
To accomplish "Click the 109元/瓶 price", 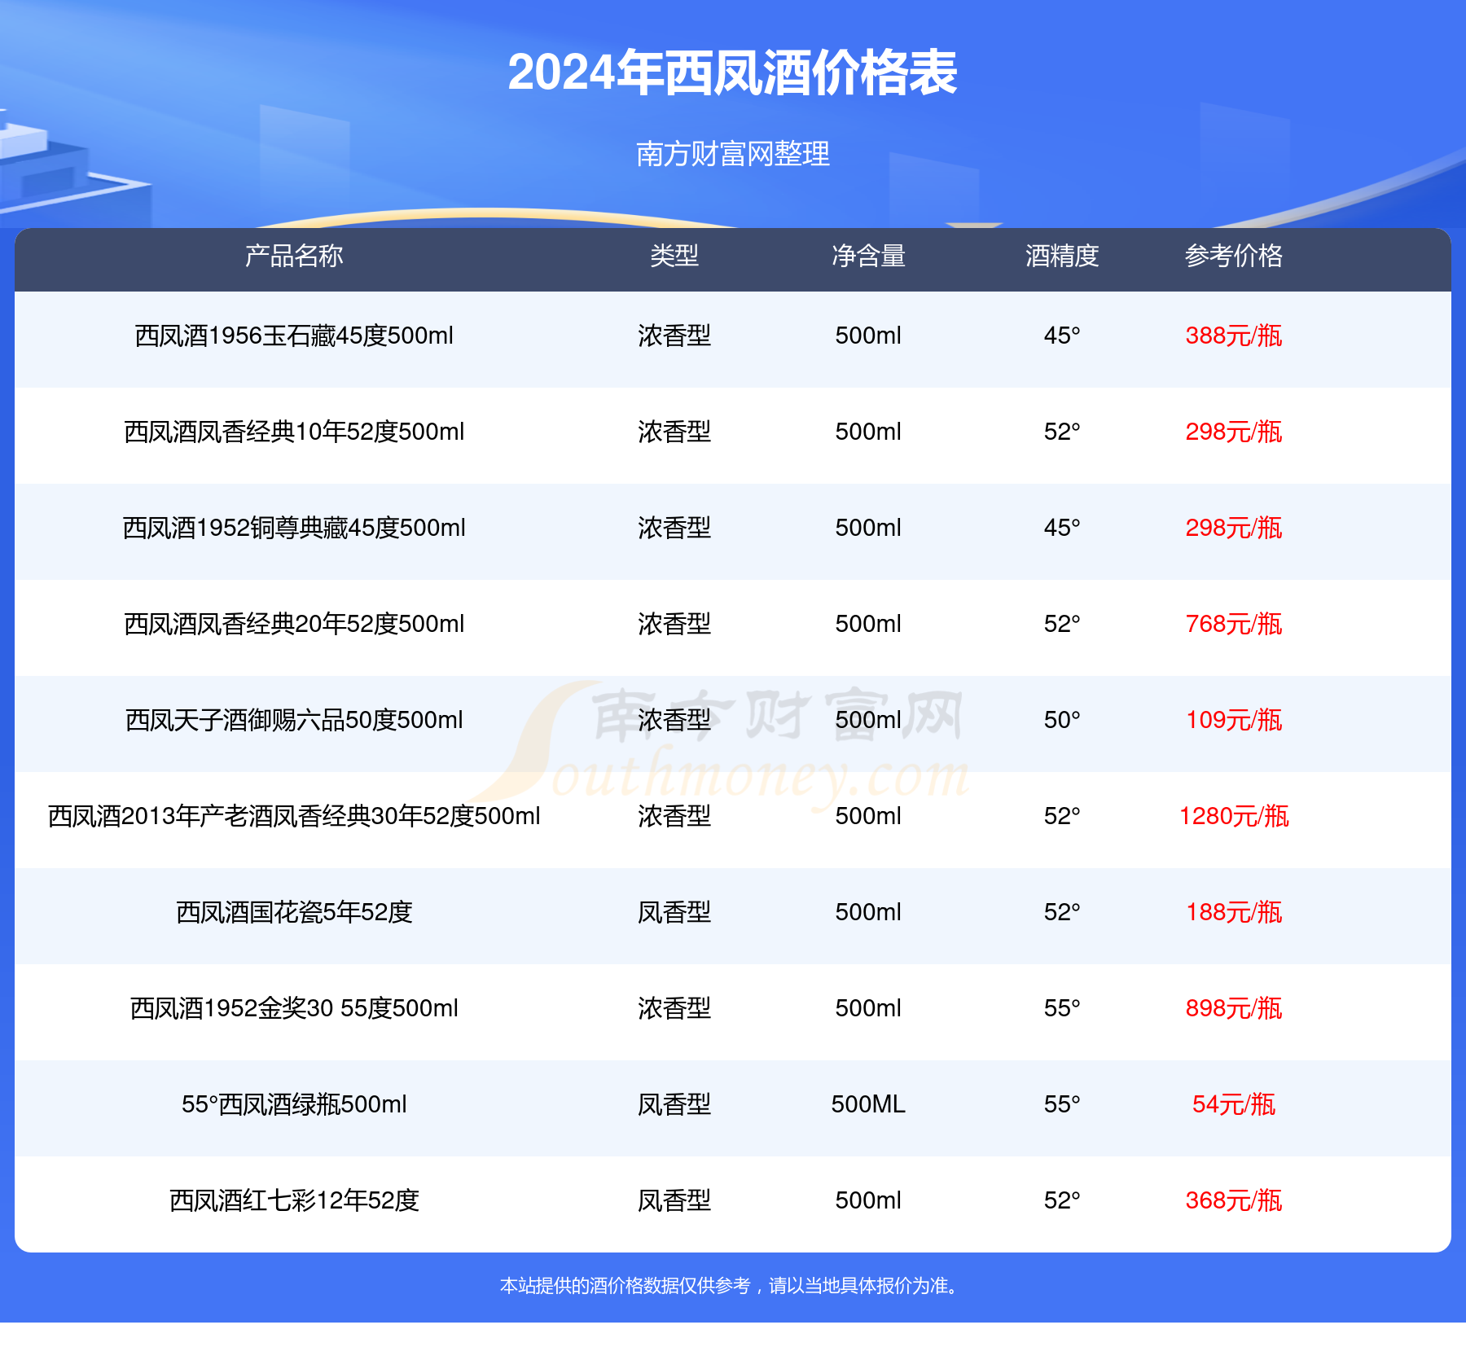I will click(x=1234, y=720).
